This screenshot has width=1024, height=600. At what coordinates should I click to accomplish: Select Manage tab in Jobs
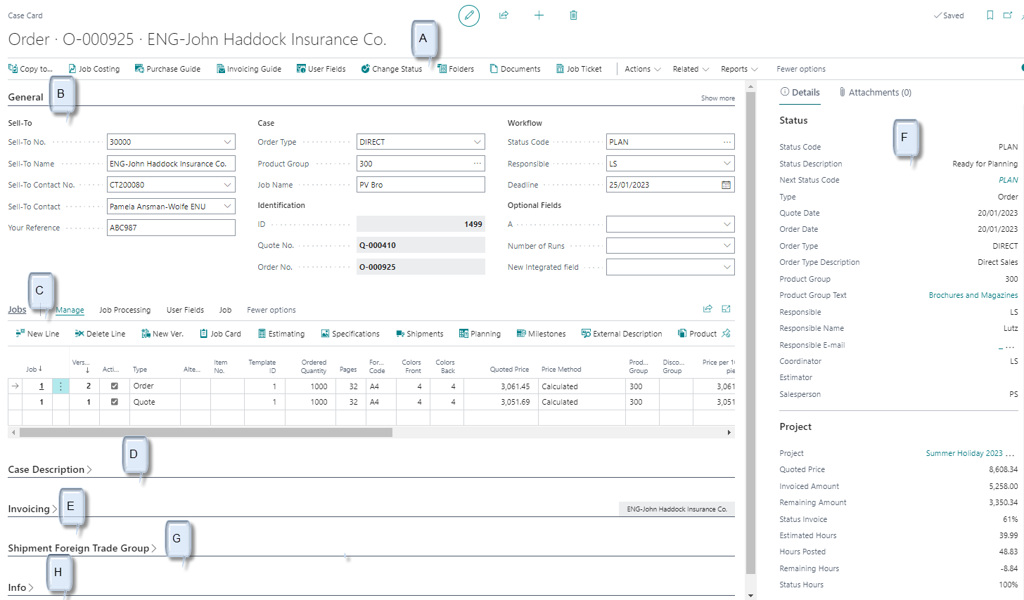click(x=70, y=310)
